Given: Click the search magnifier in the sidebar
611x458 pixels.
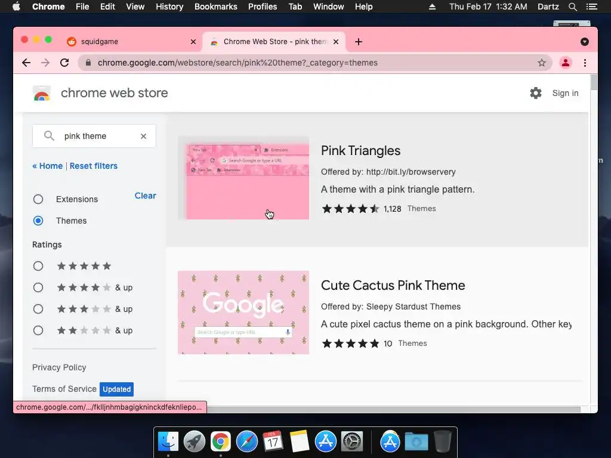Looking at the screenshot, I should pyautogui.click(x=49, y=136).
